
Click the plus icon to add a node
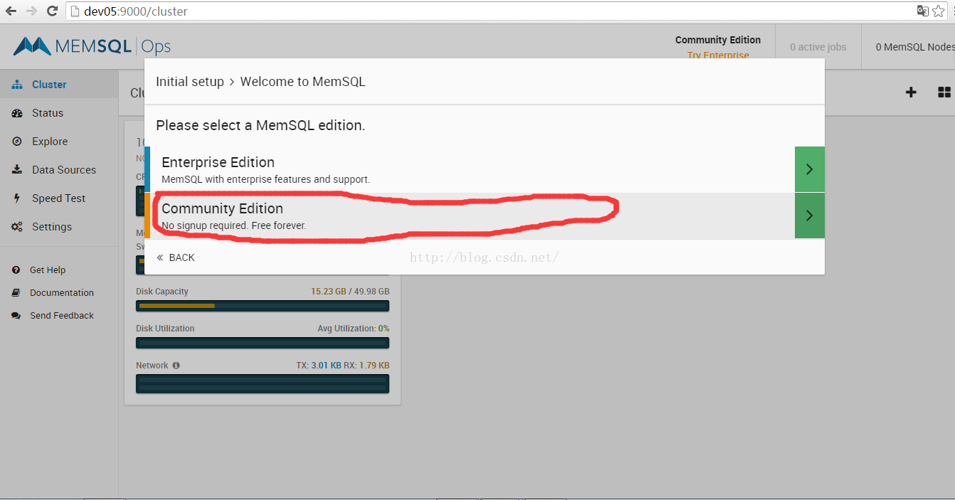911,92
